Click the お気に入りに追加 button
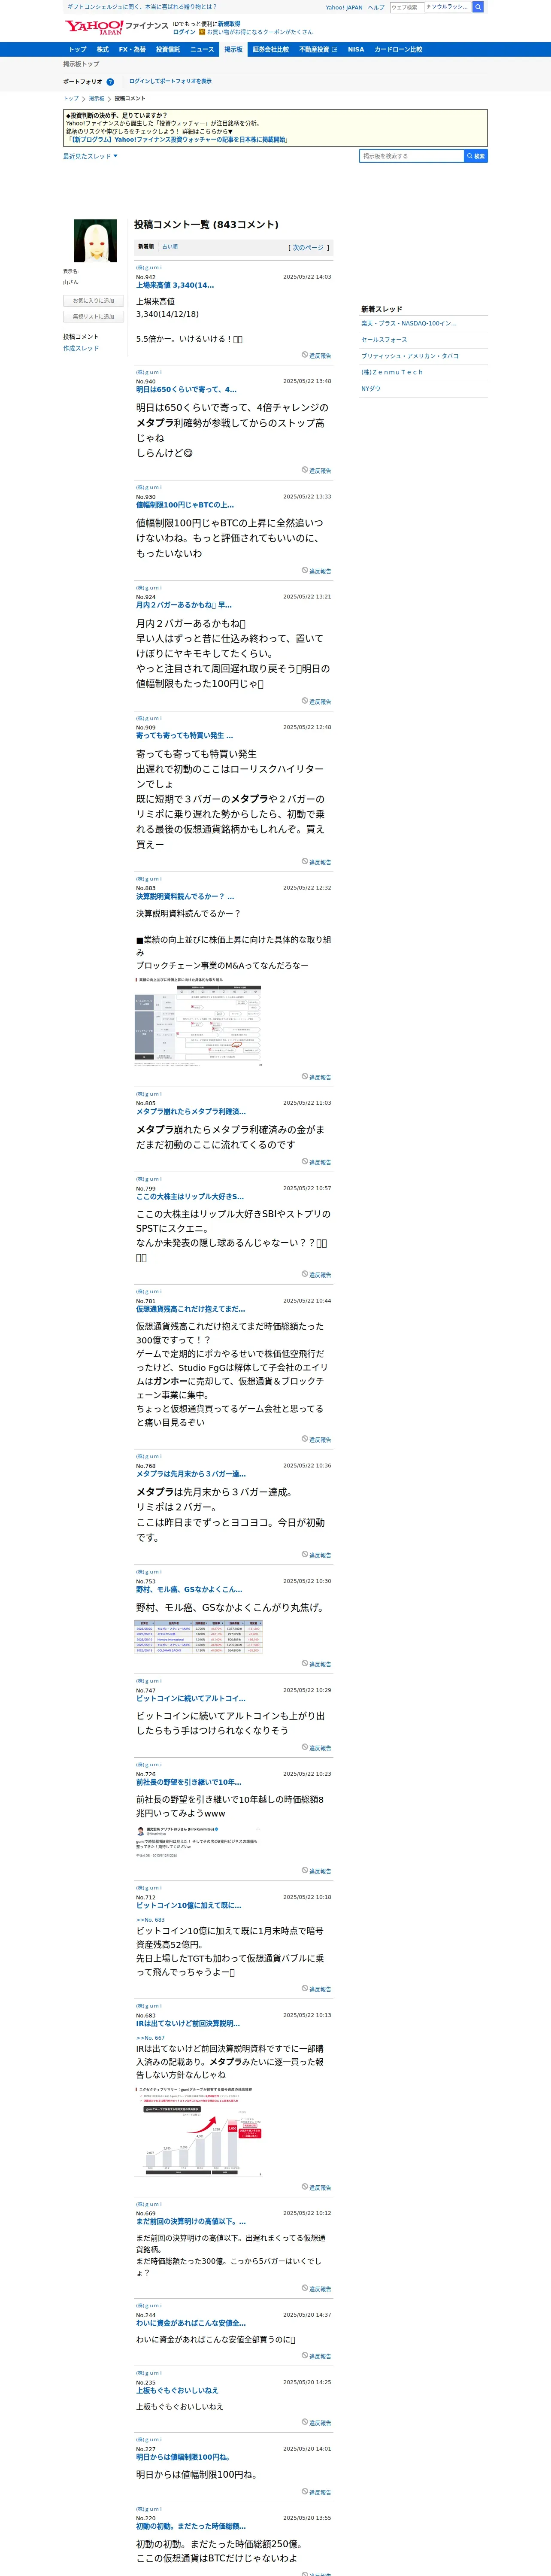Viewport: 551px width, 2576px height. point(93,301)
